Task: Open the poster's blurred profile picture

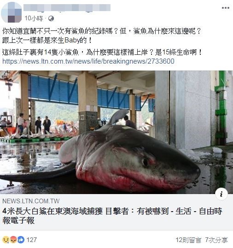Action: pos(12,12)
